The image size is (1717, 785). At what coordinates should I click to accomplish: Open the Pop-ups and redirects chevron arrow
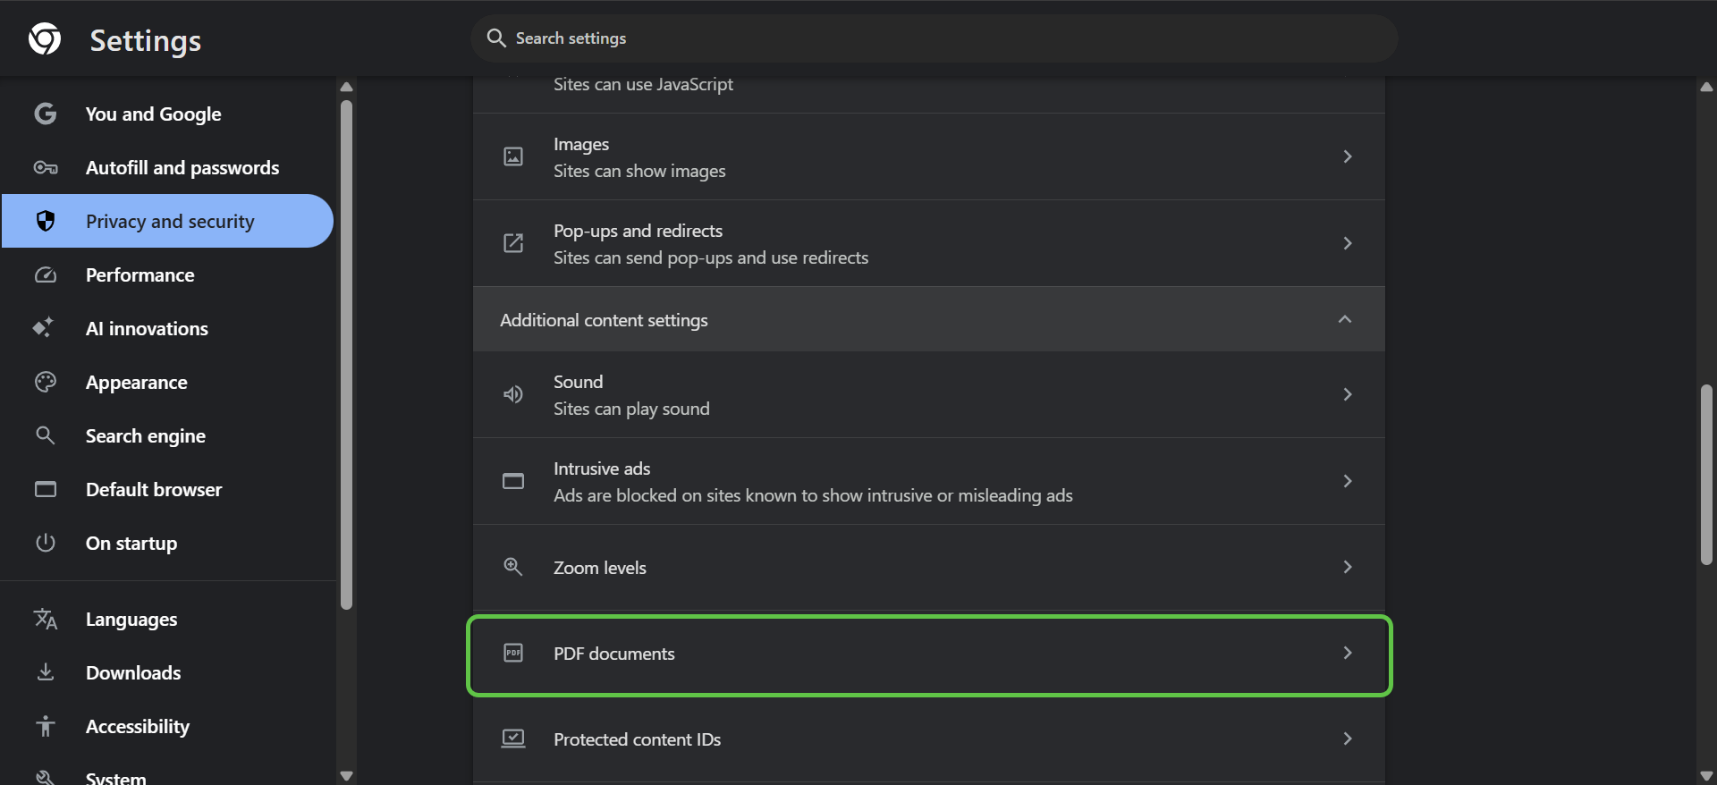[x=1348, y=243]
